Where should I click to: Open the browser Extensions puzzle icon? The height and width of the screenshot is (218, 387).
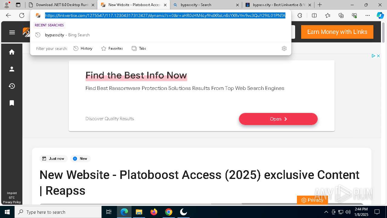pyautogui.click(x=300, y=15)
